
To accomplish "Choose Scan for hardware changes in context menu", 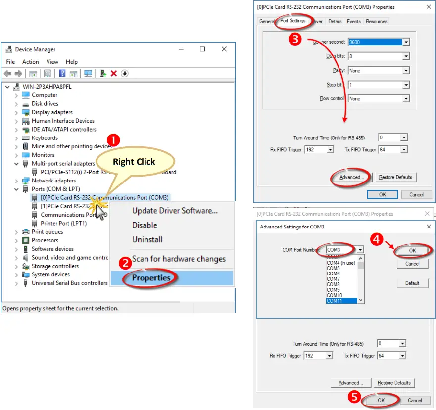I will pos(179,259).
